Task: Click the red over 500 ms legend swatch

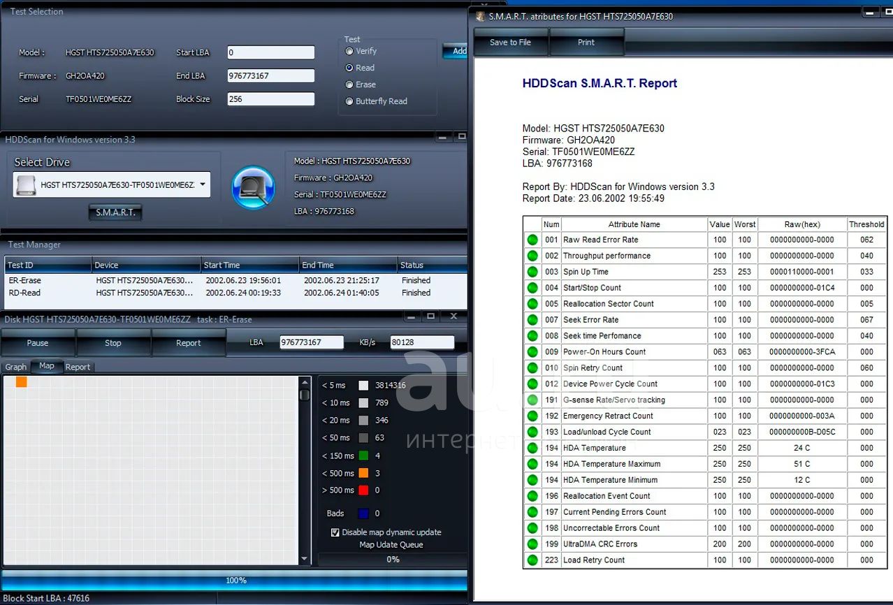Action: coord(363,490)
